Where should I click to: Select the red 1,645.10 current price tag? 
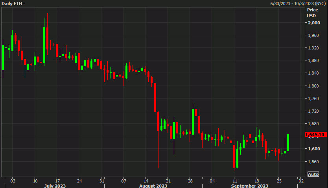315,135
